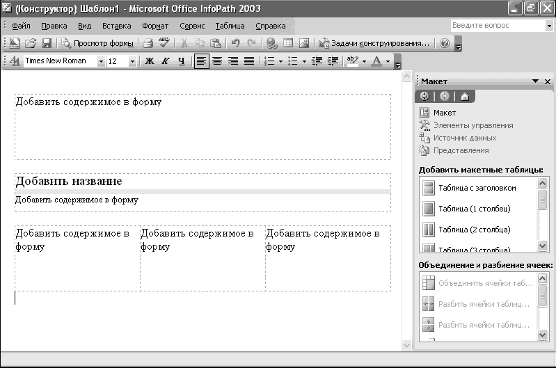Click the Введите вопрос input field
This screenshot has width=556, height=368.
[x=498, y=26]
